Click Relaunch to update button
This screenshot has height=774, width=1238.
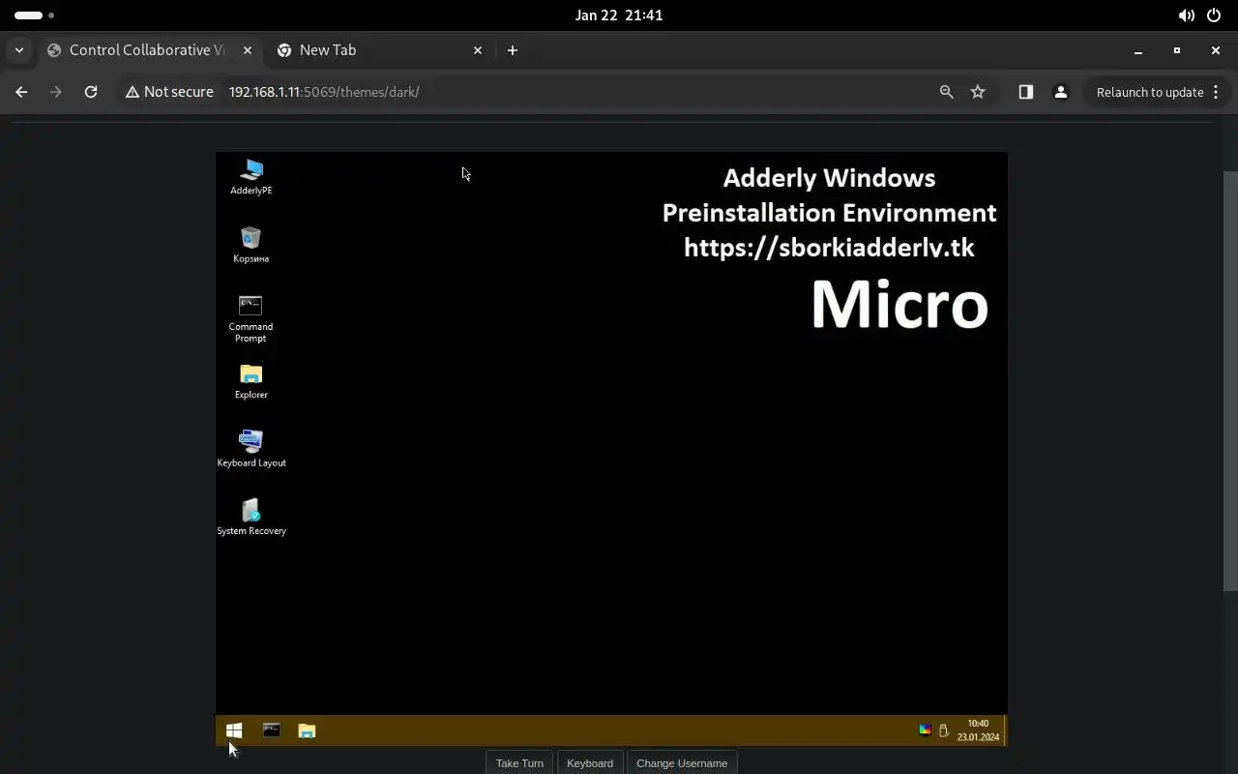point(1150,92)
